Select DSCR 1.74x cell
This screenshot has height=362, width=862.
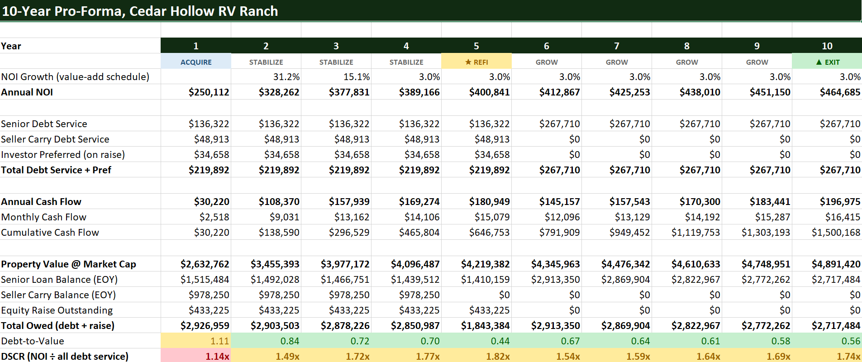[827, 356]
